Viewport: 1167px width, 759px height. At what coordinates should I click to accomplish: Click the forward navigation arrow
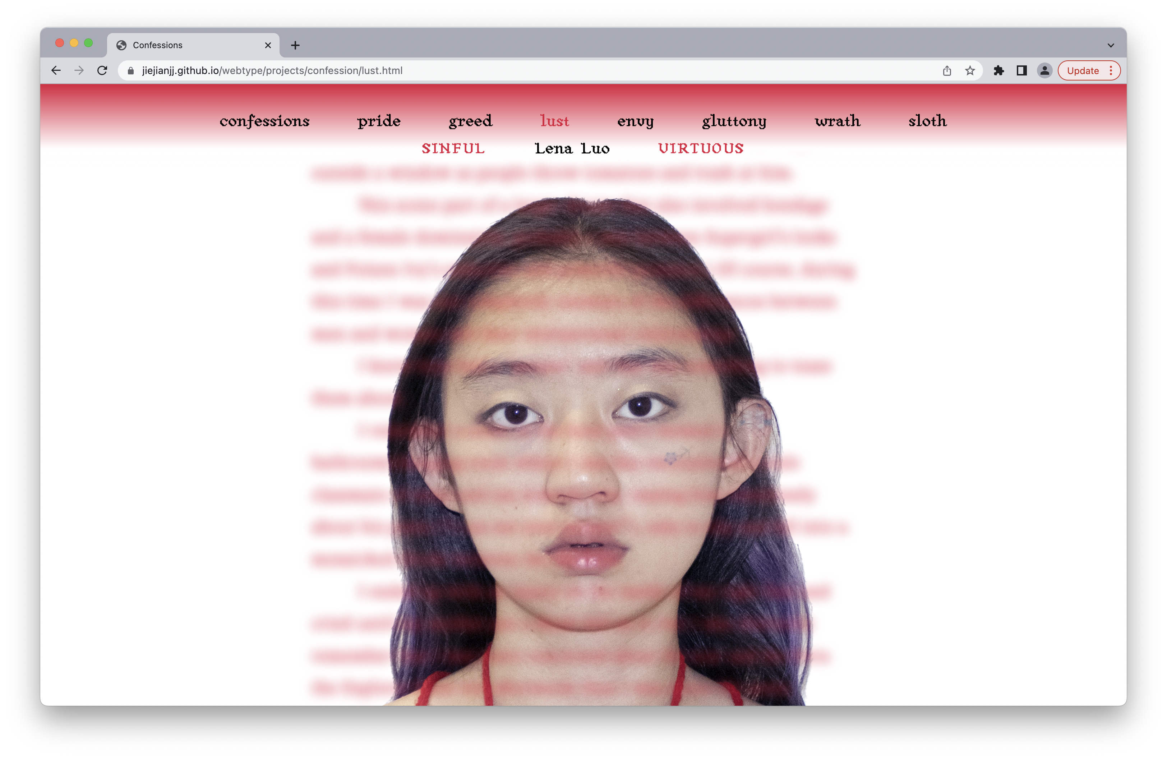79,70
